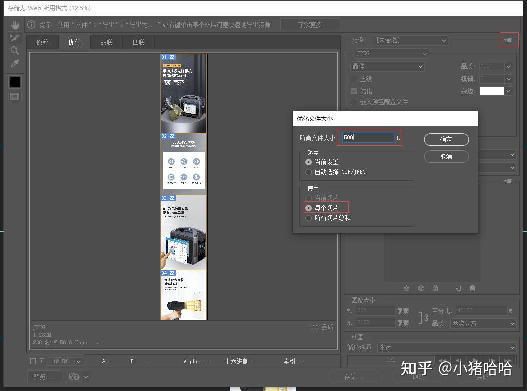Open the 两次立方 resample quality dropdown
527x391 pixels.
483,324
